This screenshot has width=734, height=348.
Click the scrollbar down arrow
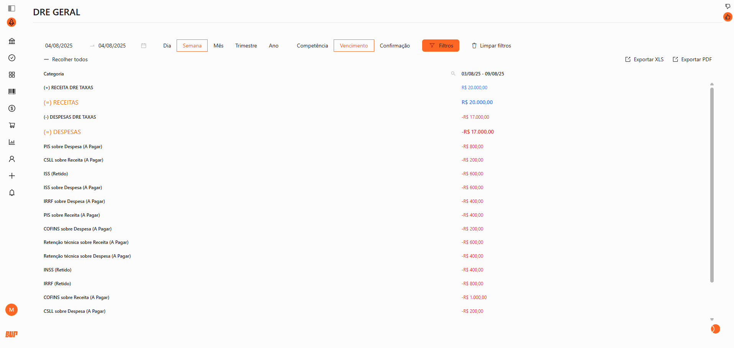pos(712,319)
